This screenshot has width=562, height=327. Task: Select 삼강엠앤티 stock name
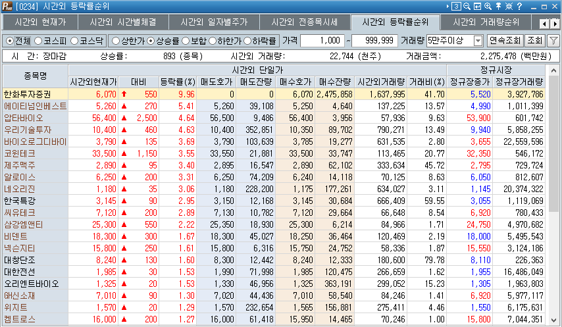coord(23,224)
